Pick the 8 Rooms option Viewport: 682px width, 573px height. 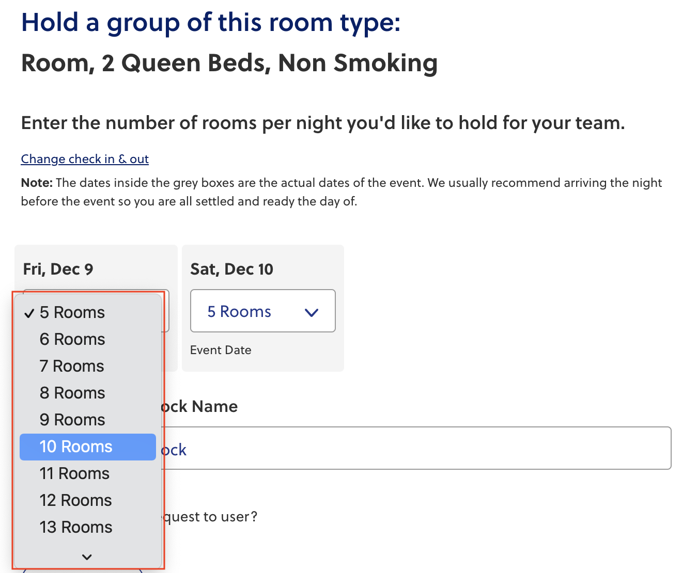pos(72,393)
